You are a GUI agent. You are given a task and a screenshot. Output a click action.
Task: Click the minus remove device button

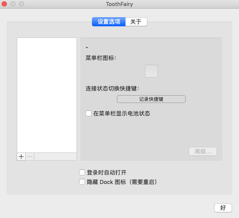click(x=30, y=157)
